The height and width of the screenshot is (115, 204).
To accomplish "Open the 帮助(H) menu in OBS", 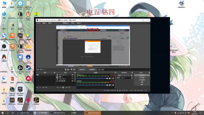I will click(x=79, y=23).
